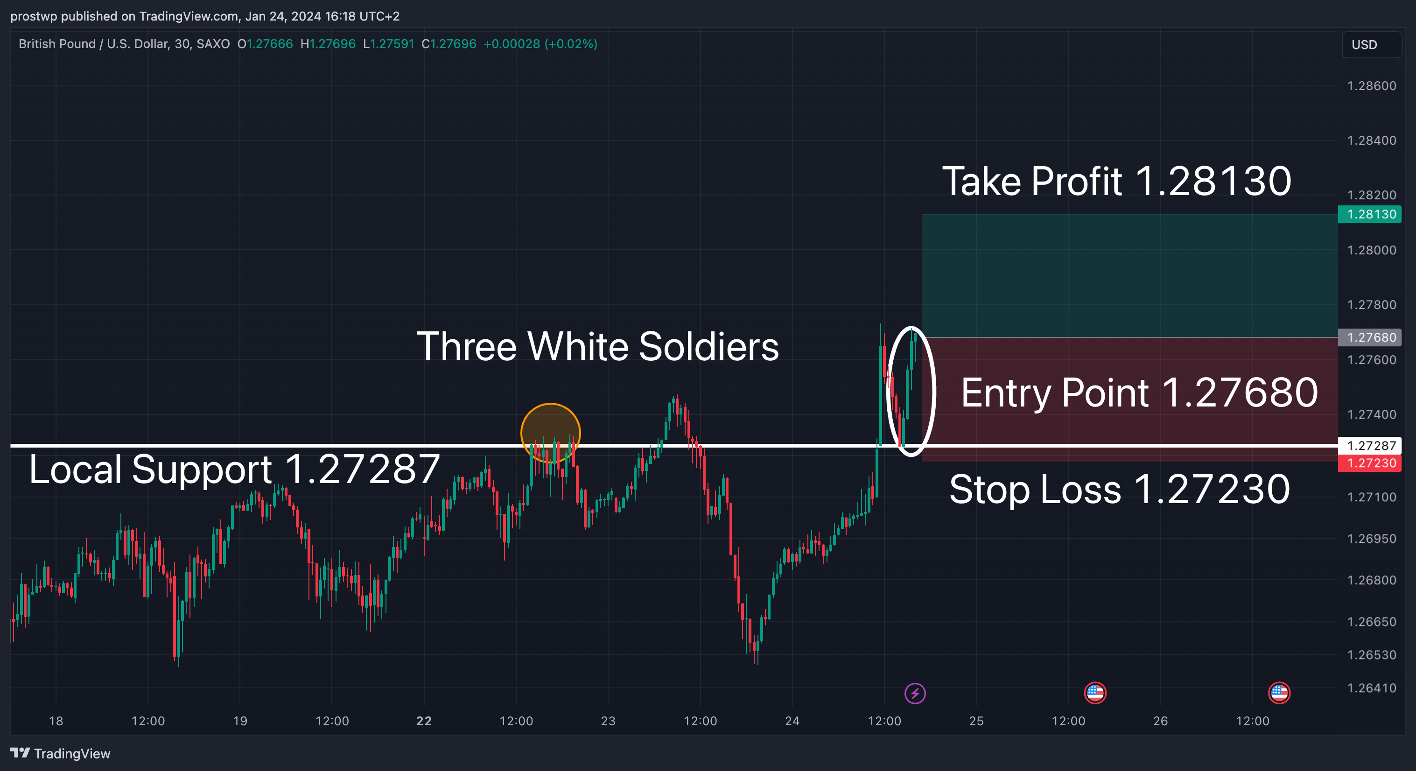Click the TradingView text link
Viewport: 1416px width, 771px height.
click(72, 753)
